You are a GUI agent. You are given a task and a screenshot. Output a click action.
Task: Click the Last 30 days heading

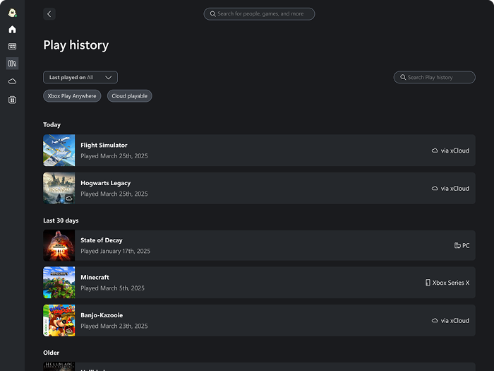[61, 220]
